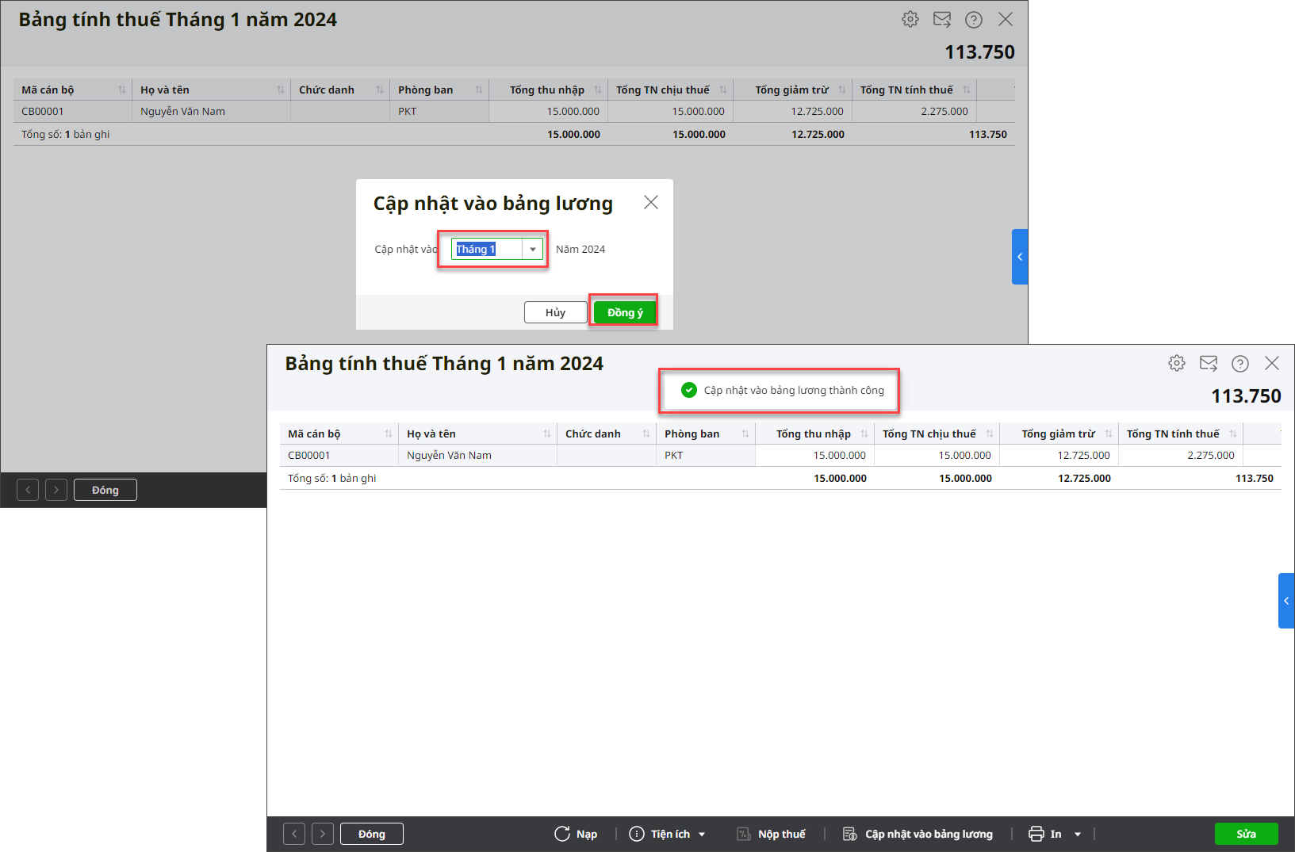1295x852 pixels.
Task: Close the Cập nhật vào bảng lương dialog
Action: [651, 202]
